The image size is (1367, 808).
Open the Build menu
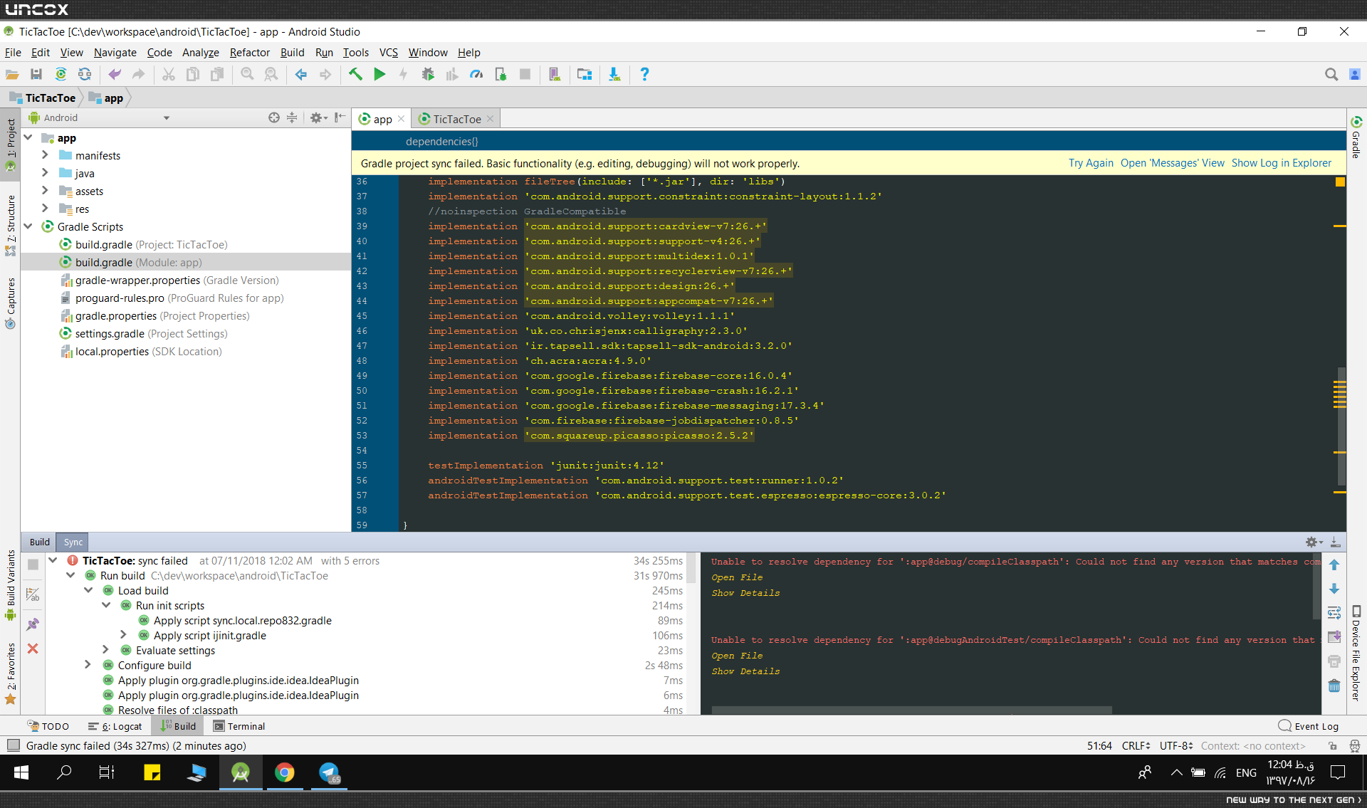click(x=292, y=53)
